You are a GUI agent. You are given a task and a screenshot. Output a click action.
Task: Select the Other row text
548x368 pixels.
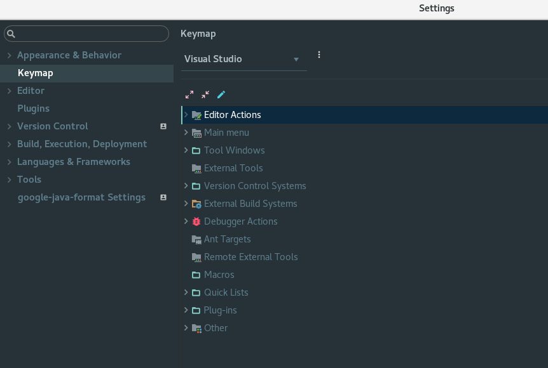[x=216, y=328]
